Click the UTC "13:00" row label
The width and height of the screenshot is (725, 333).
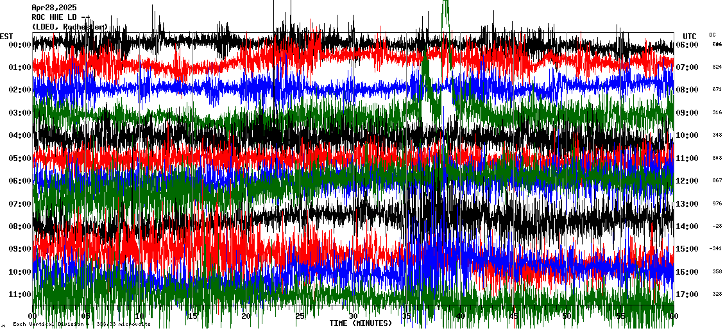coord(687,204)
